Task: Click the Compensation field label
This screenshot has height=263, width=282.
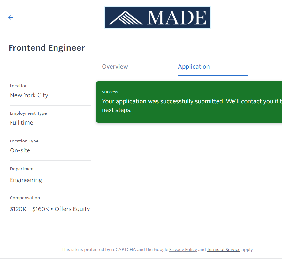Action: [25, 198]
